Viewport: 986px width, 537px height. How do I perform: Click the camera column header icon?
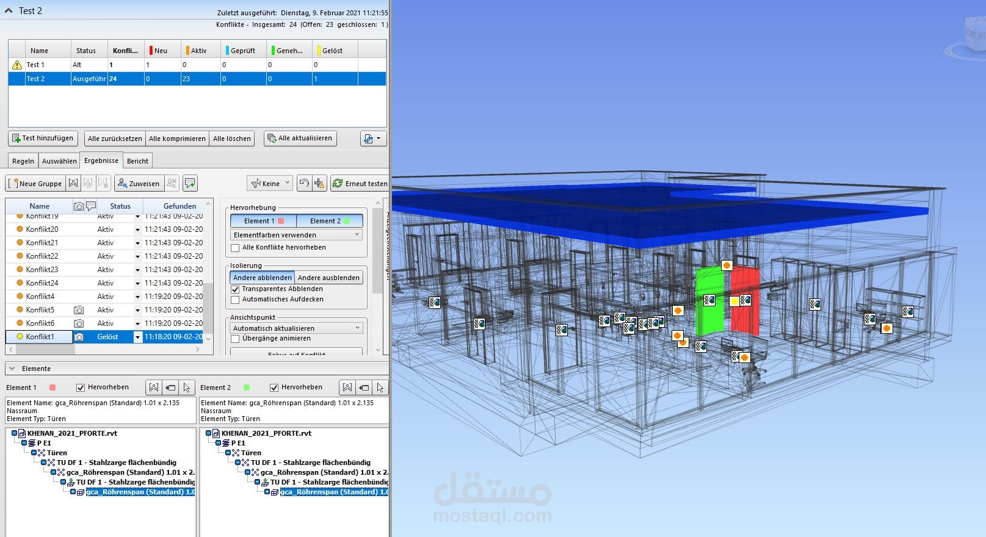(79, 206)
